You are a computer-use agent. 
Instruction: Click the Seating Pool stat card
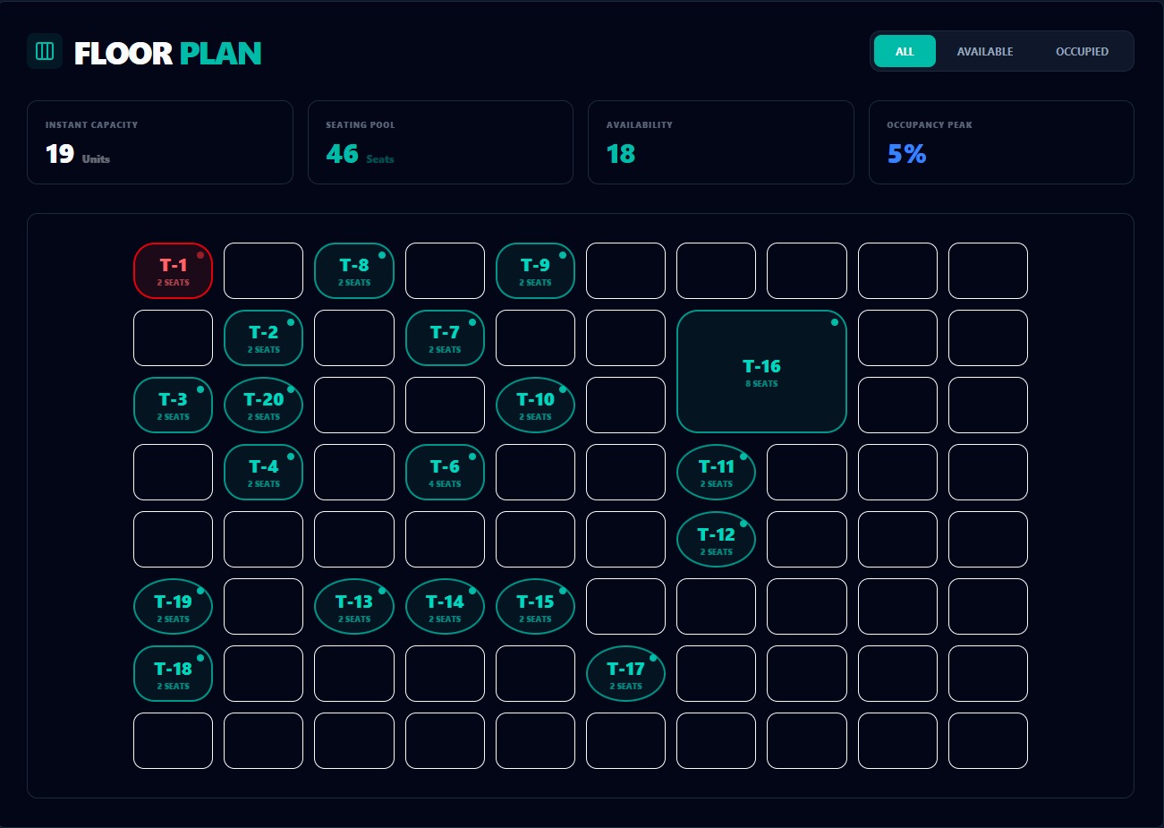(440, 142)
